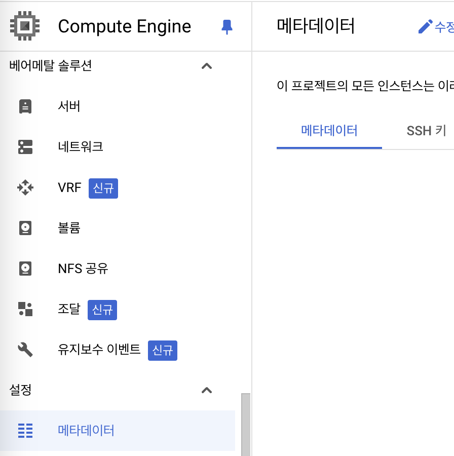Click the 신규 badge next to VRF
The width and height of the screenshot is (454, 456).
(103, 188)
